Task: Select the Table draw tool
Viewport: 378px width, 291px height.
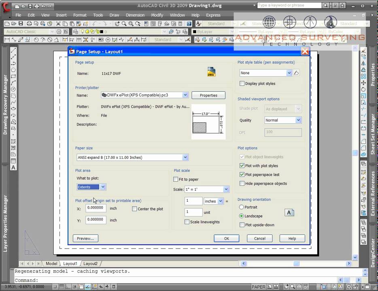Action: [x=13, y=161]
